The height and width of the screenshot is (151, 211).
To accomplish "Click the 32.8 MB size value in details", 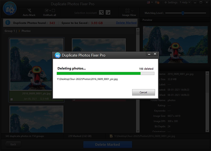I will [172, 79].
